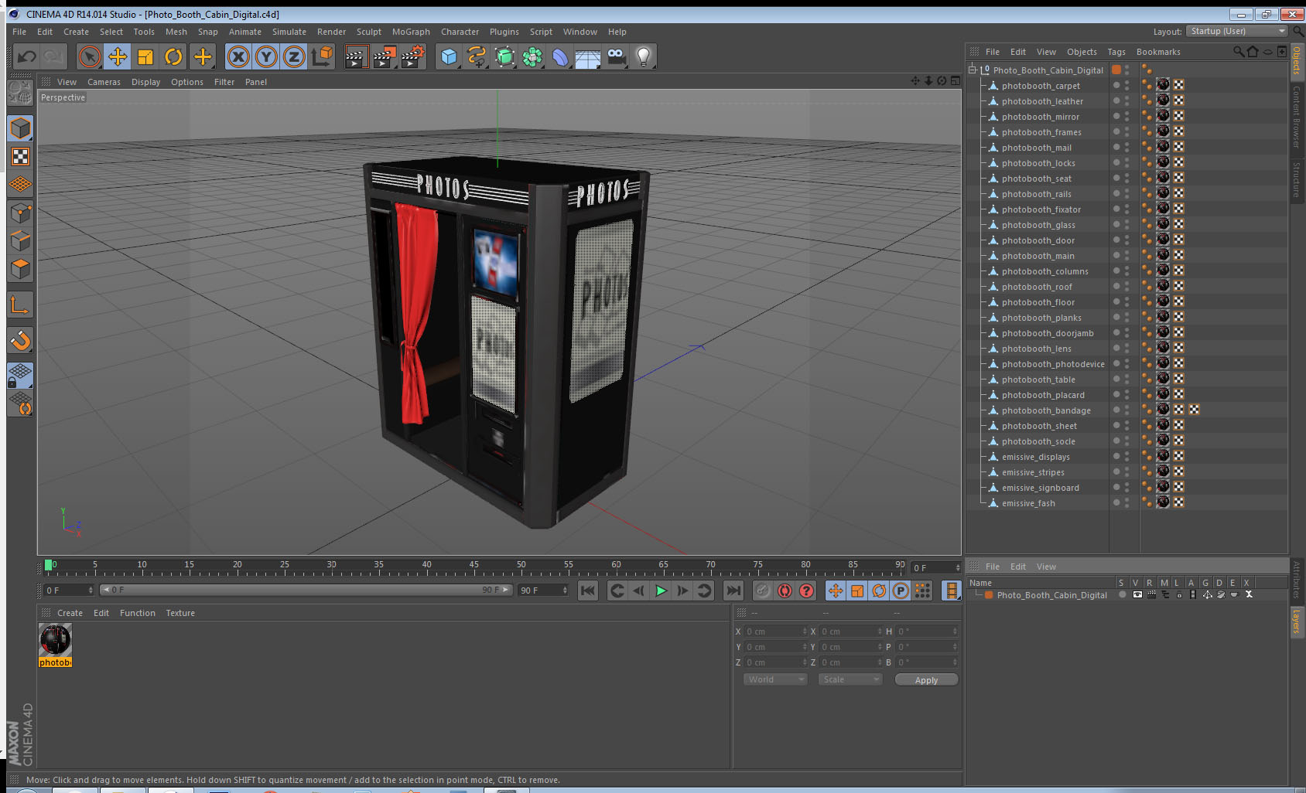
Task: Open the Simulate menu
Action: coord(289,32)
